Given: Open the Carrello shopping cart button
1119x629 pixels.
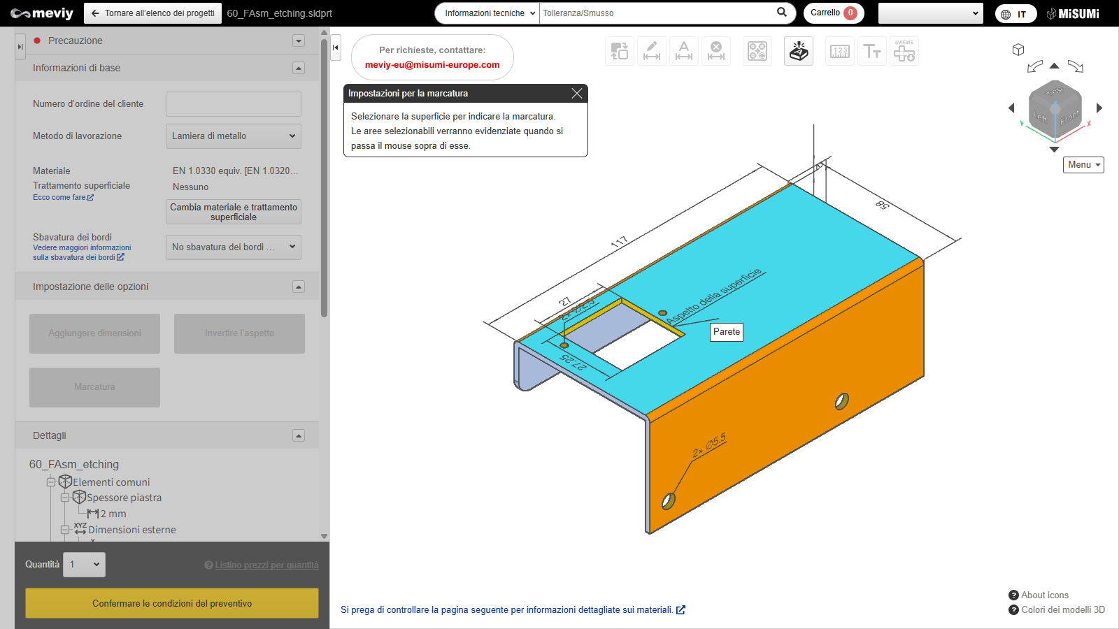Looking at the screenshot, I should click(x=833, y=13).
